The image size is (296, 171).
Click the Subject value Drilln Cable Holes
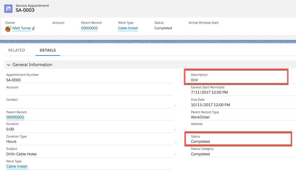21,154
